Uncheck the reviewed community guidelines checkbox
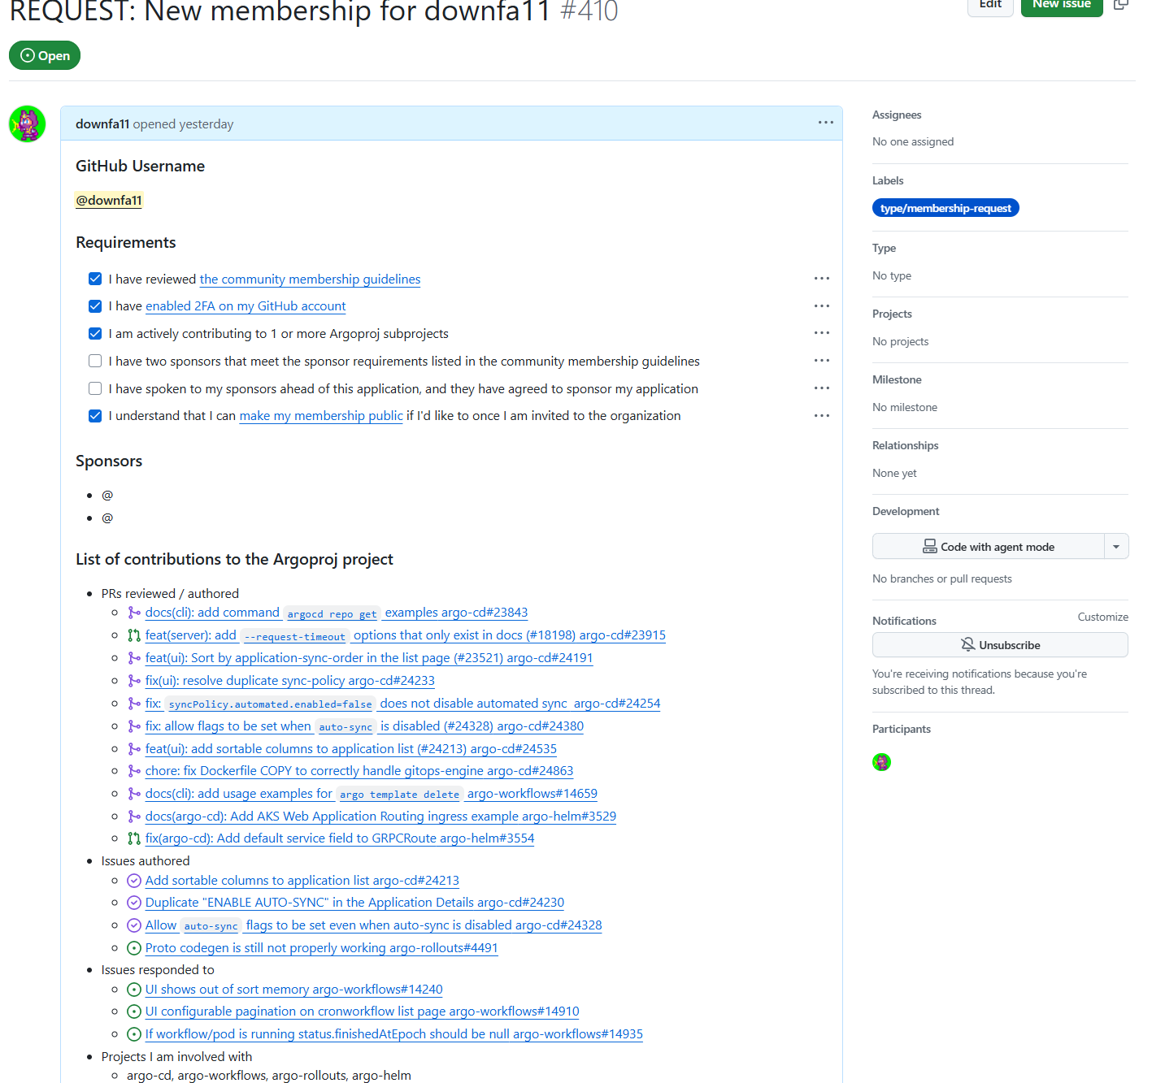Viewport: 1165px width, 1083px height. [x=95, y=279]
